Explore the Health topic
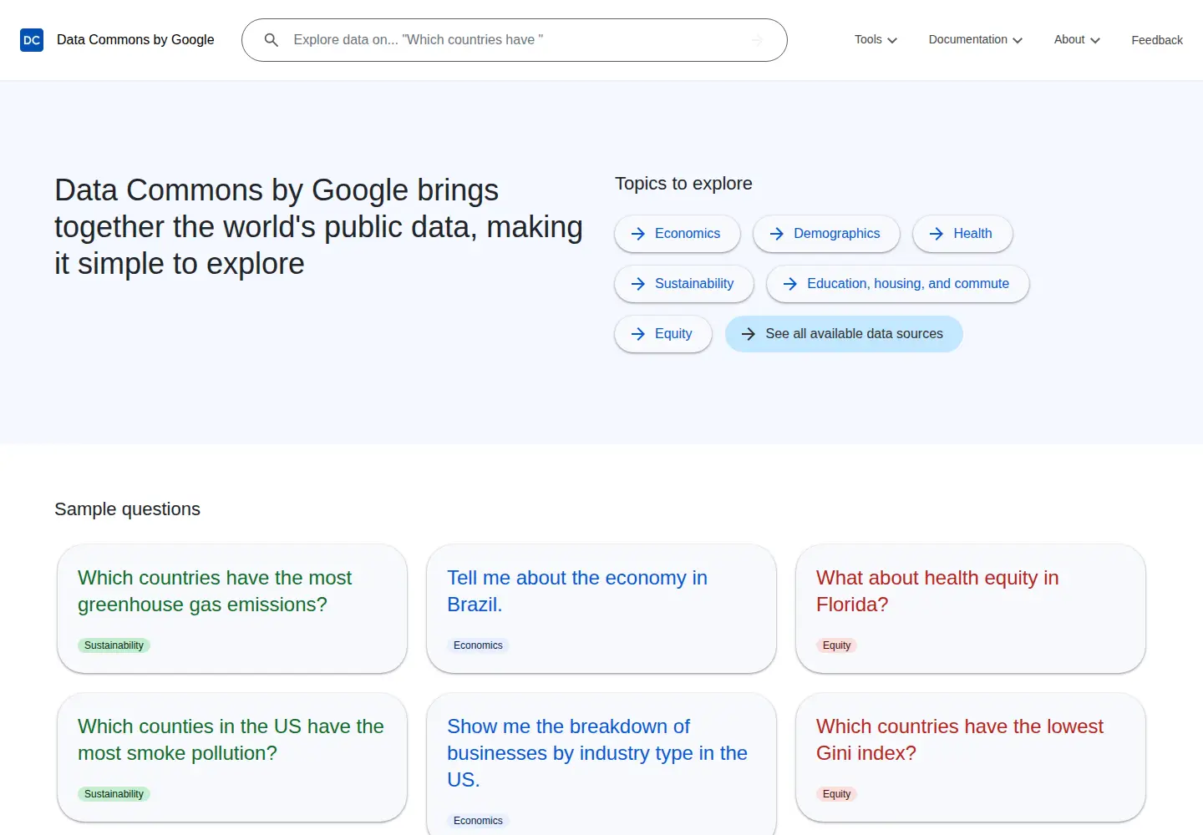 click(x=962, y=234)
